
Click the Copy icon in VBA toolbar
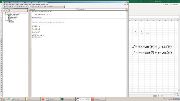click(15, 7)
